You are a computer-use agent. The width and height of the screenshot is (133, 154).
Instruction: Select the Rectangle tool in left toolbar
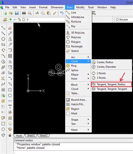click(x=3, y=45)
